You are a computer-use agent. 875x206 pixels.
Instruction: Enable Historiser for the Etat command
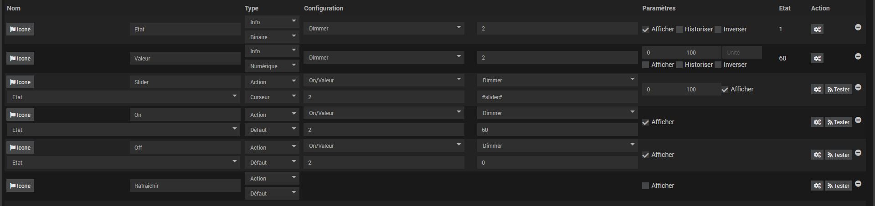tap(679, 30)
